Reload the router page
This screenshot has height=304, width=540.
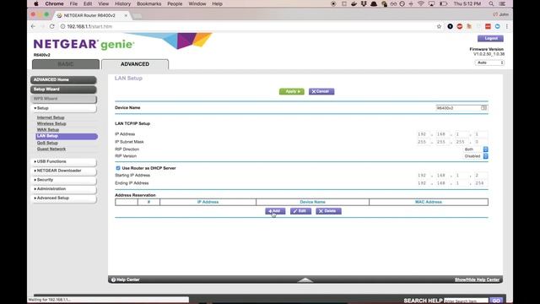coord(52,26)
